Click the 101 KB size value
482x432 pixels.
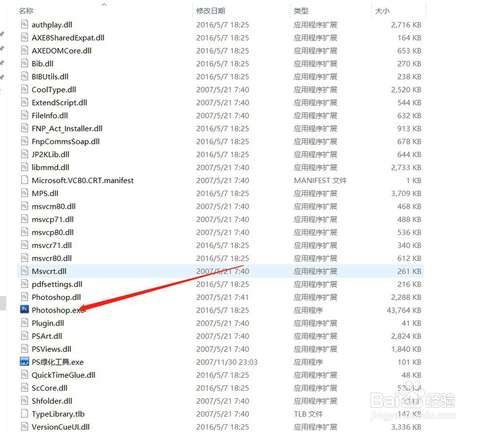pyautogui.click(x=409, y=362)
